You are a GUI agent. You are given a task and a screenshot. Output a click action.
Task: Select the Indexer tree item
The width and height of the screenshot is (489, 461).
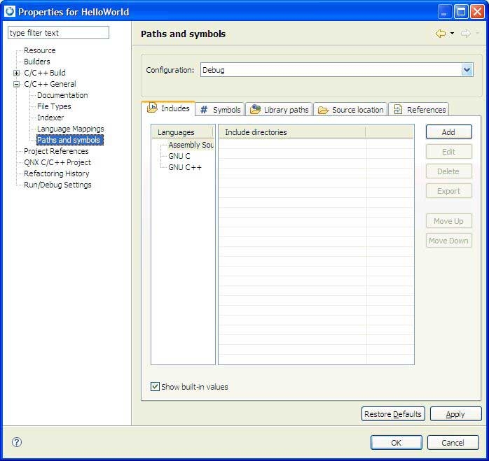click(x=50, y=118)
